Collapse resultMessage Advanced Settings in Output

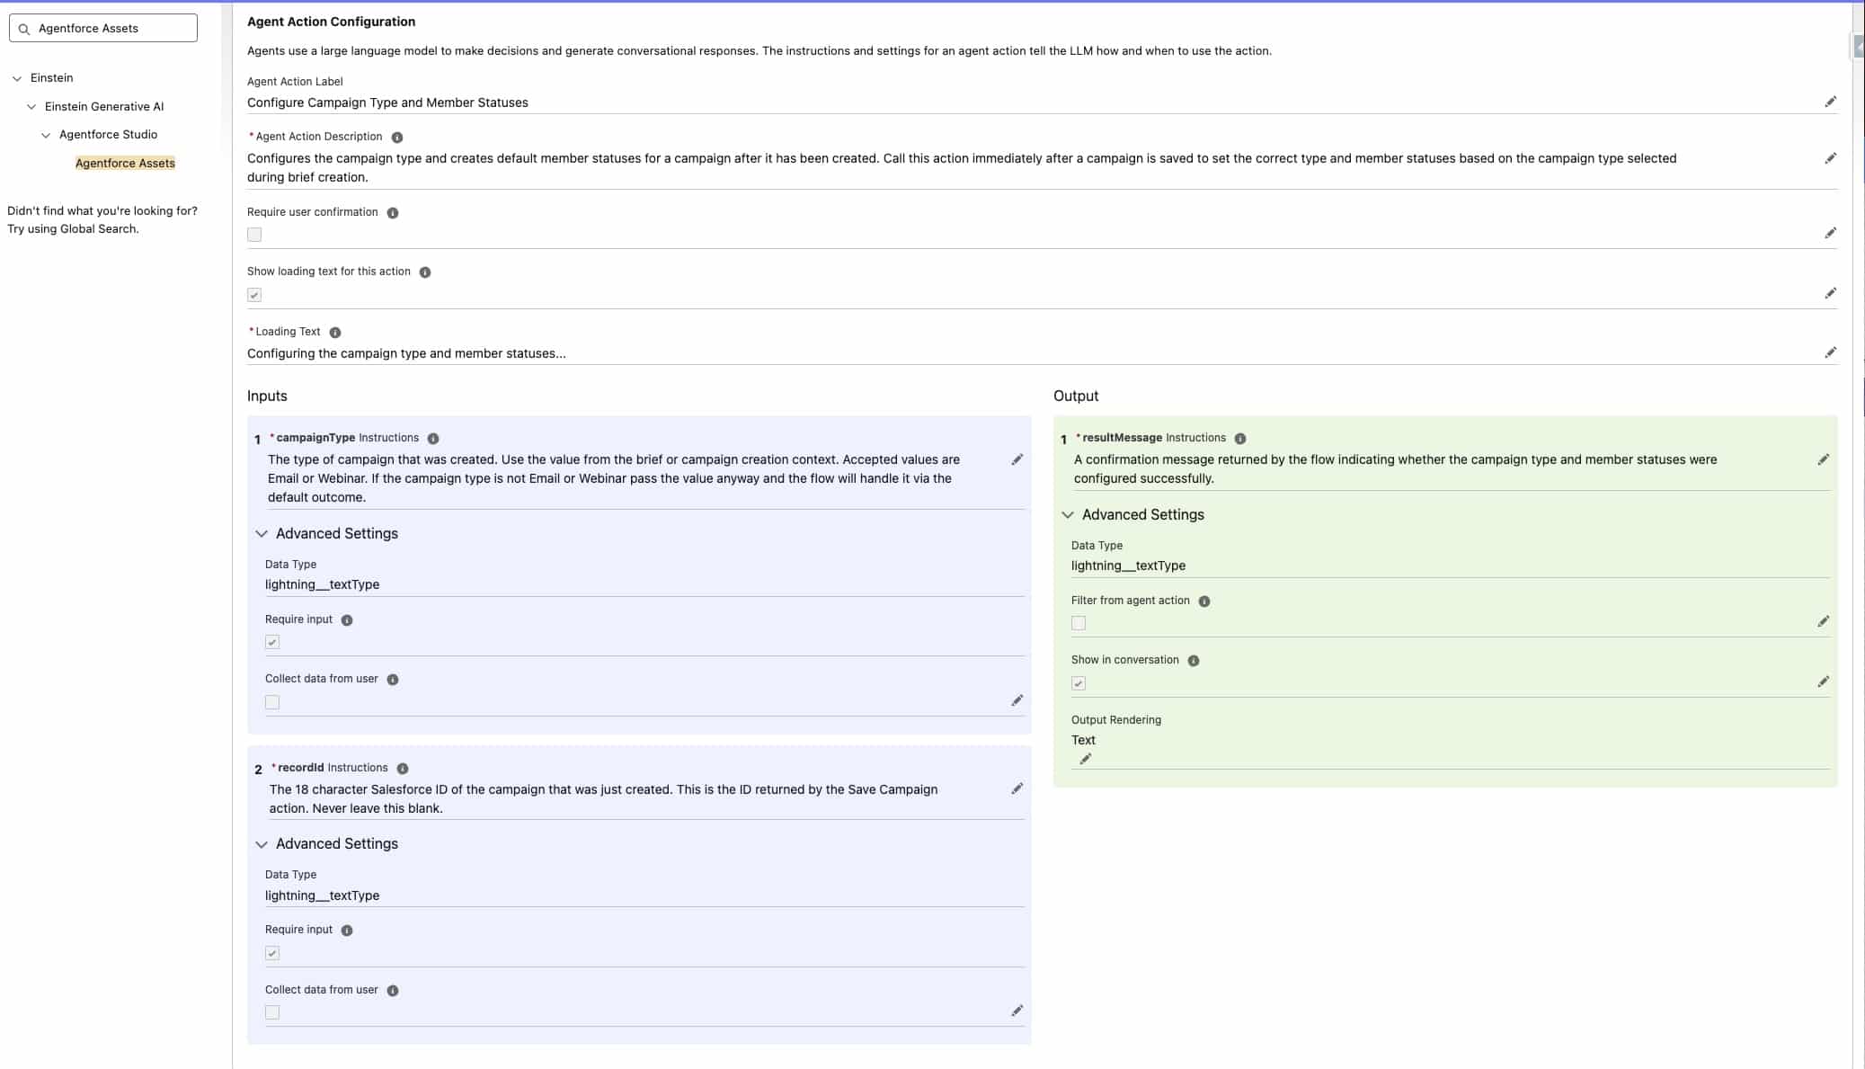tap(1068, 515)
